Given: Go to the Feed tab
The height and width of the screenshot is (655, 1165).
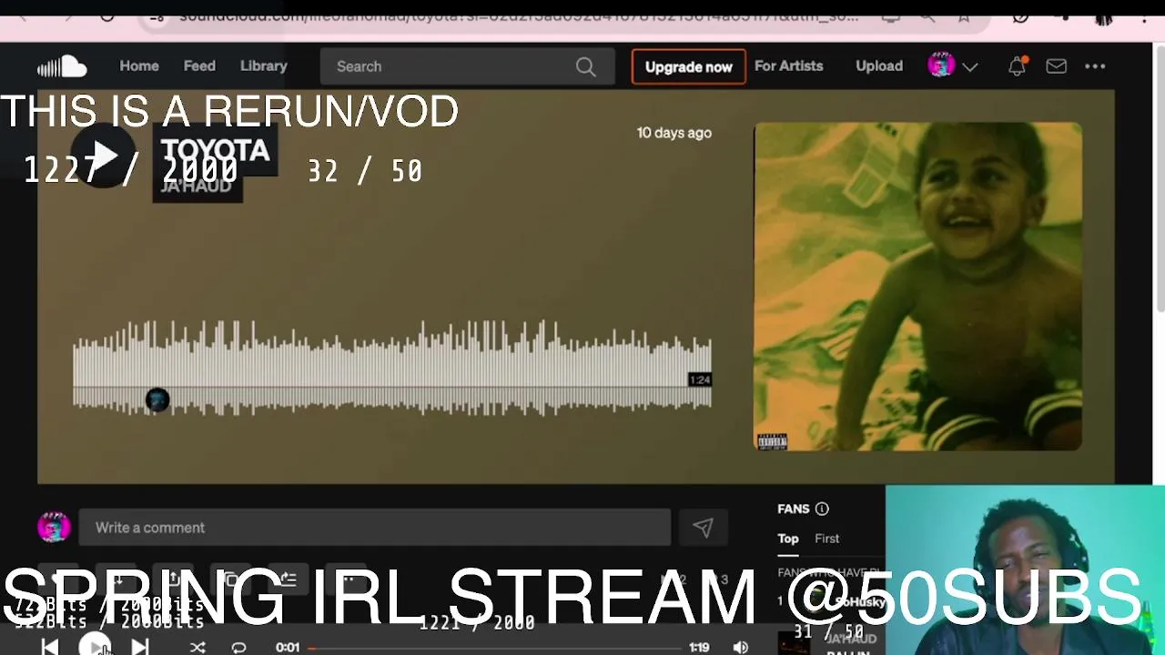Looking at the screenshot, I should [199, 65].
